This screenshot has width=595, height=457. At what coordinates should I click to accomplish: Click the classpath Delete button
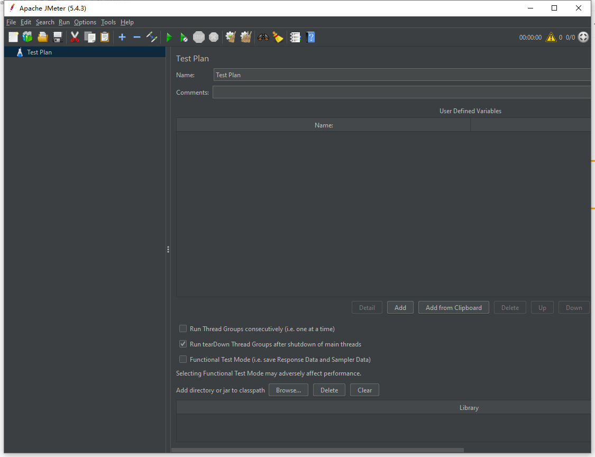[329, 390]
